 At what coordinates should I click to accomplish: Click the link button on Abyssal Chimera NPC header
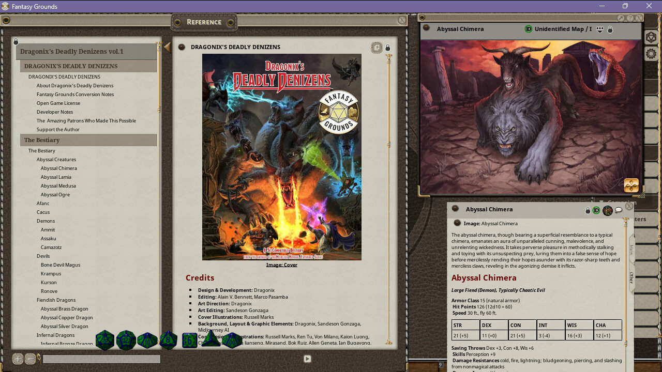(455, 208)
